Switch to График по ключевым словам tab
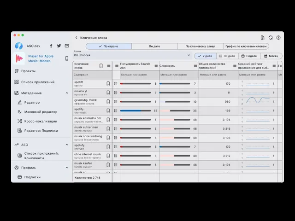This screenshot has height=221, width=295. 246,46
